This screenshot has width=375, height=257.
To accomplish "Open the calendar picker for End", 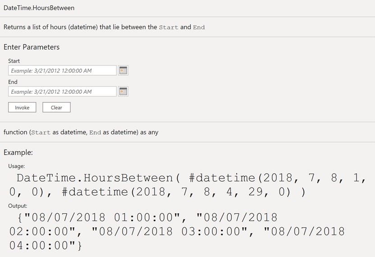I will click(123, 92).
